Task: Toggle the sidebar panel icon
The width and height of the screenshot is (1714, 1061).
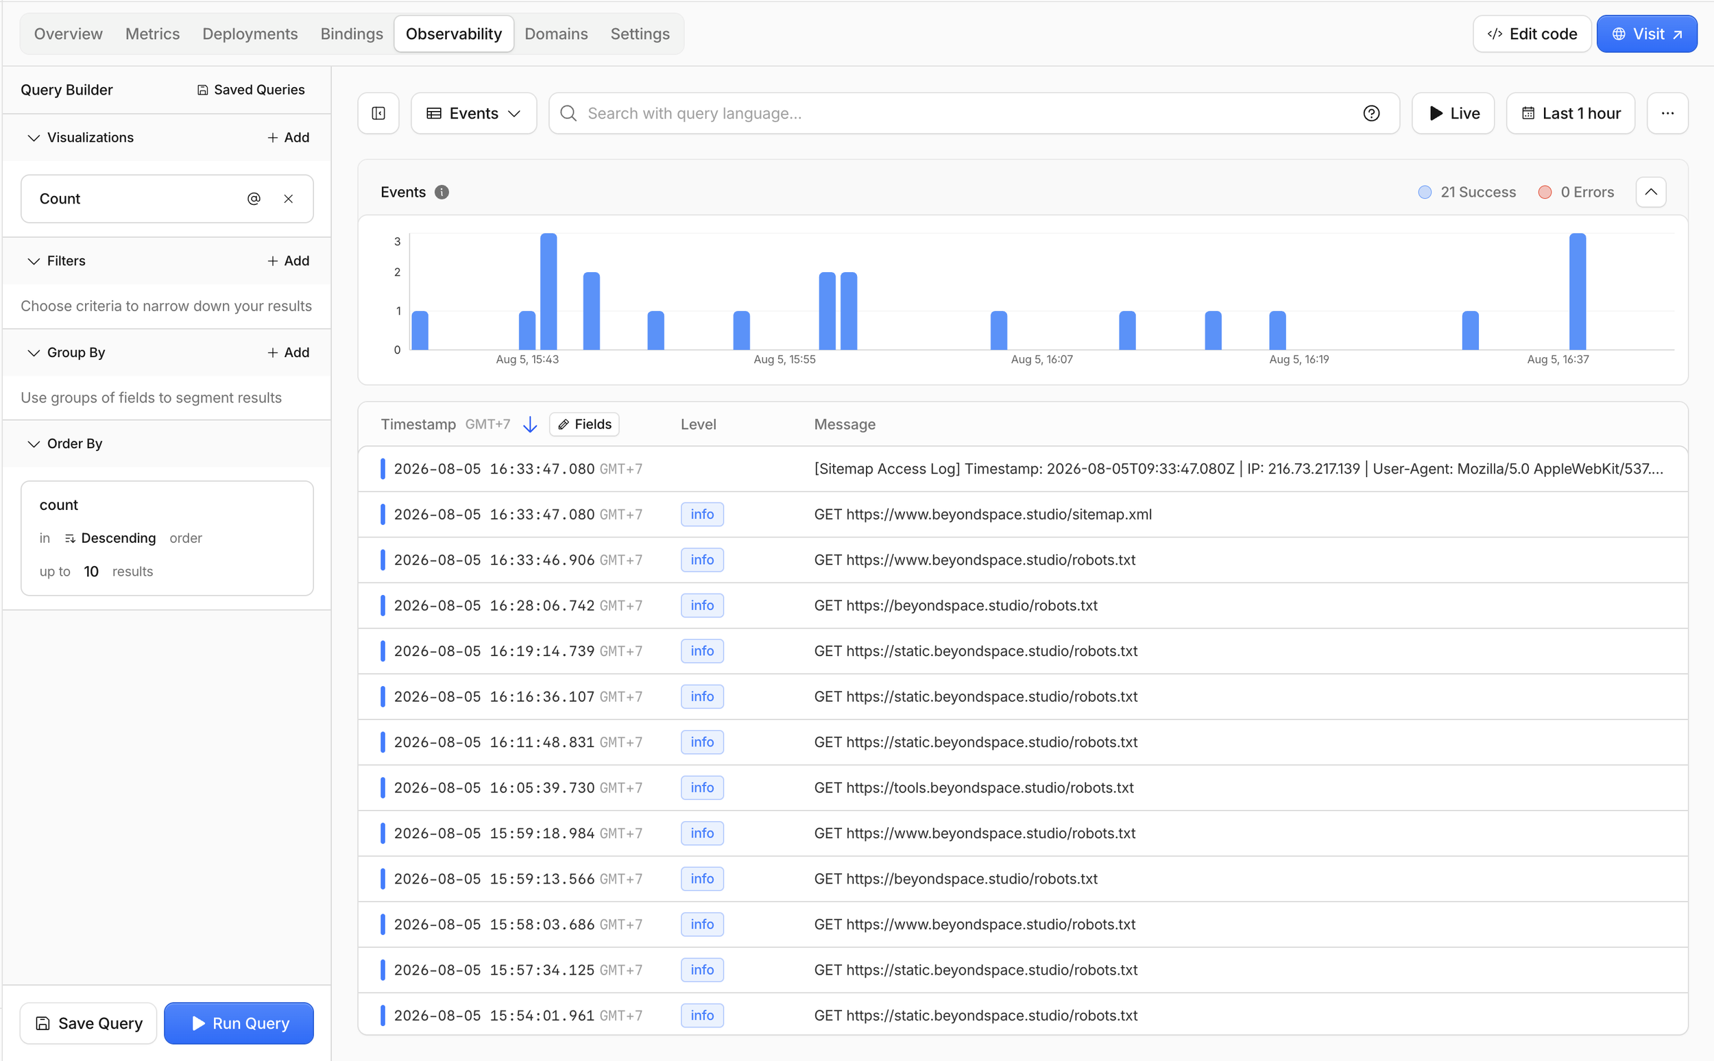Action: tap(378, 113)
